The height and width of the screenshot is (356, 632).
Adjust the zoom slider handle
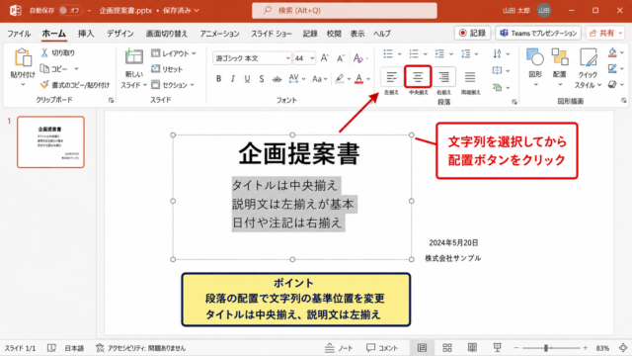tap(546, 347)
